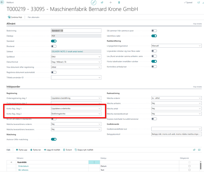Open the Continia Hub menu
Screen dimensions: 204x172
(x=15, y=17)
